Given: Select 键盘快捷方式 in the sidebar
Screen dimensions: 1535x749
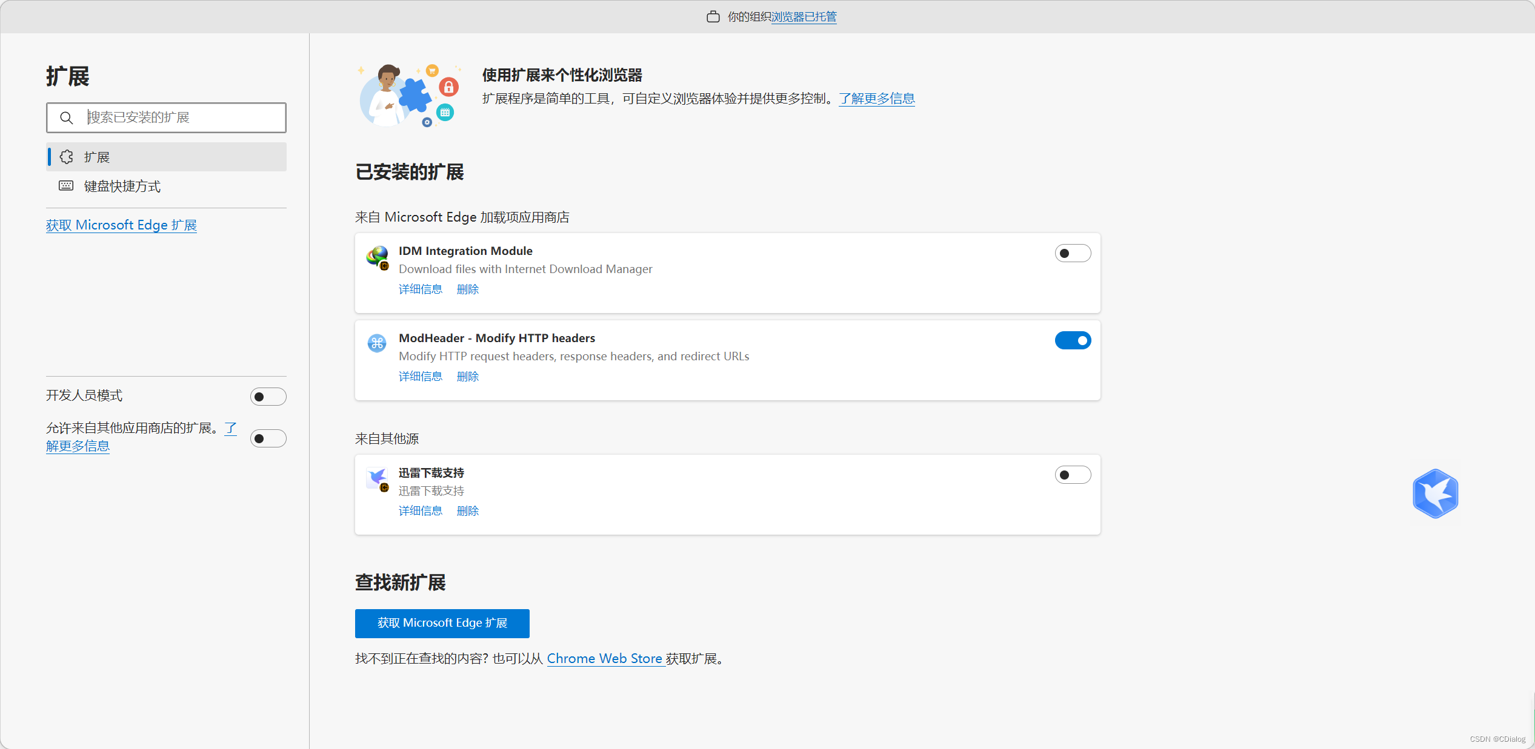Looking at the screenshot, I should coord(121,186).
